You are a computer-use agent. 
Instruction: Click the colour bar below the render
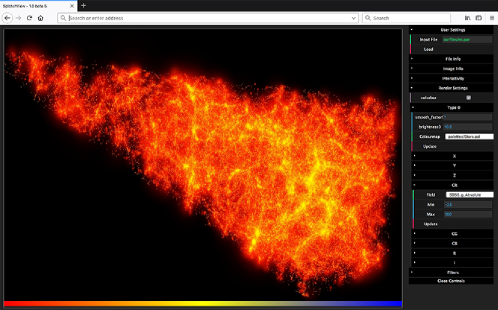202,304
